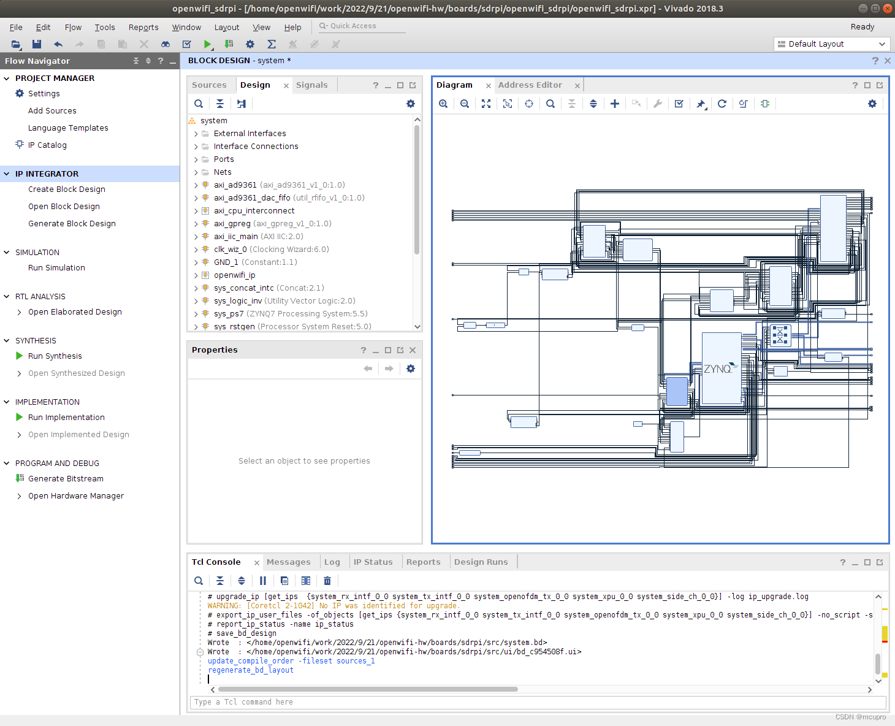Open the Default Layout dropdown

[832, 44]
